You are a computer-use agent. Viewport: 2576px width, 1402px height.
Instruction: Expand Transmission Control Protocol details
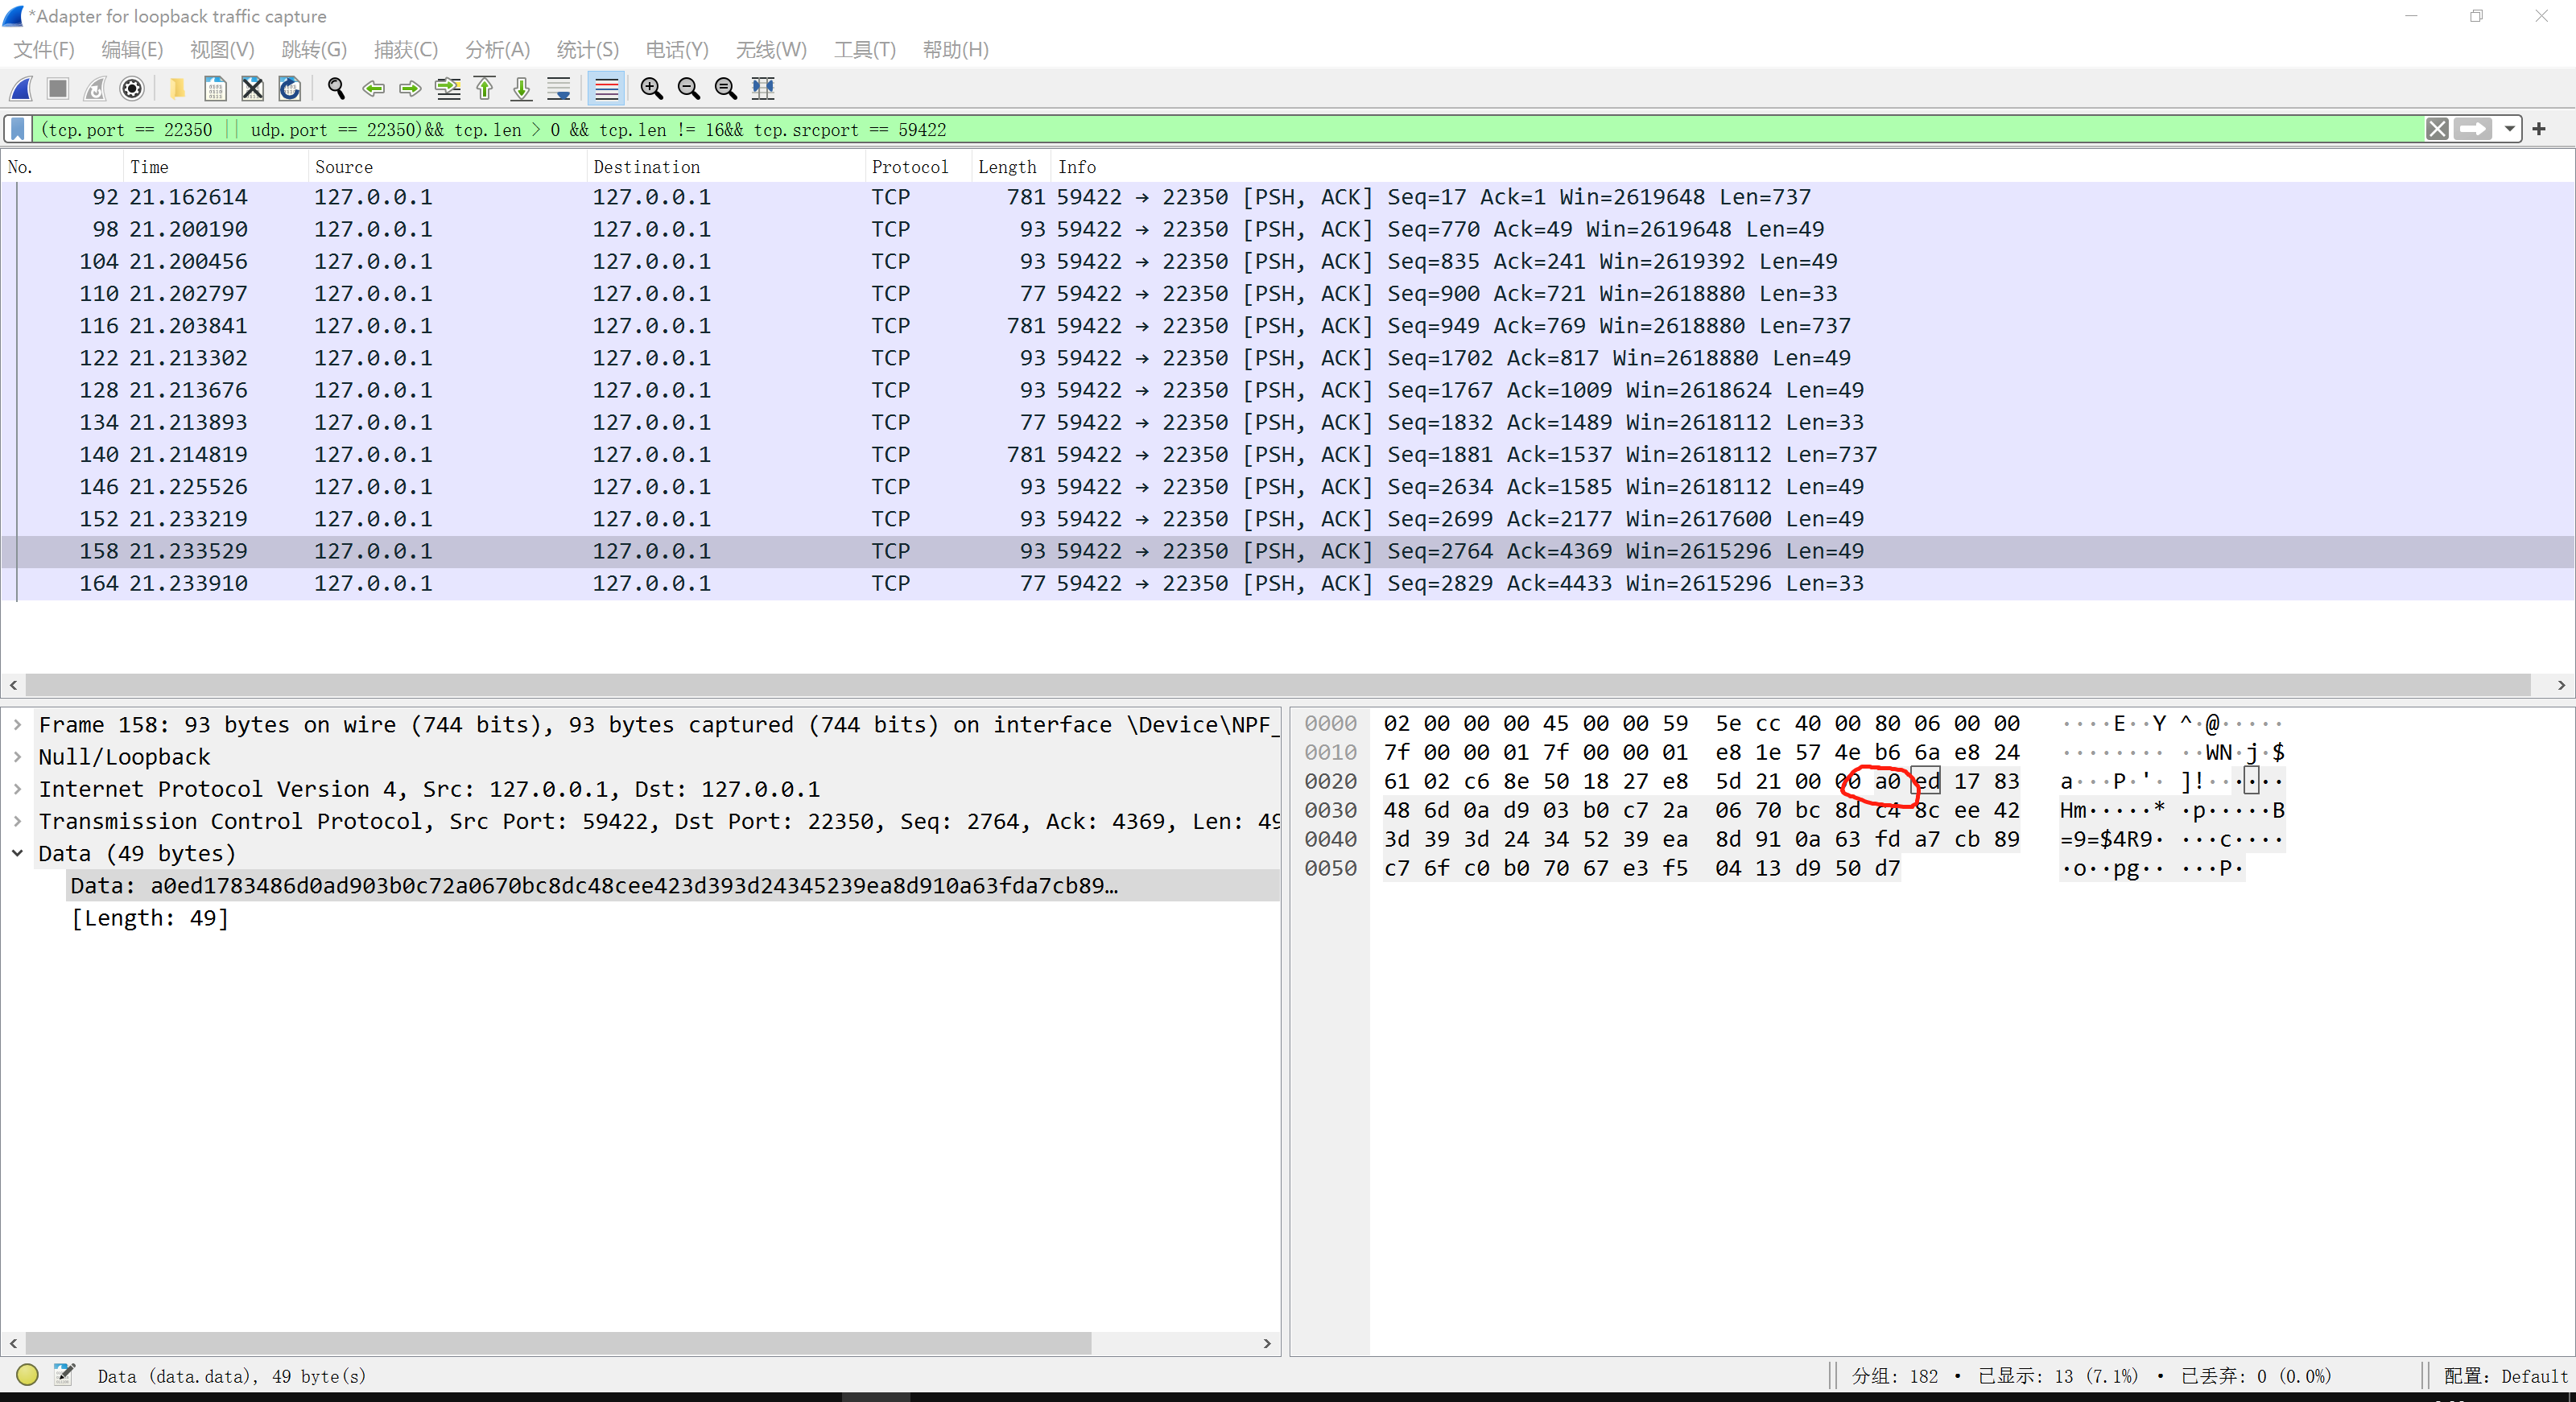coord(17,822)
